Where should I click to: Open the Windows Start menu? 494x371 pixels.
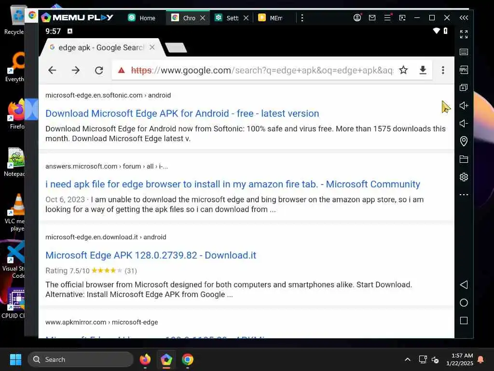tap(15, 359)
